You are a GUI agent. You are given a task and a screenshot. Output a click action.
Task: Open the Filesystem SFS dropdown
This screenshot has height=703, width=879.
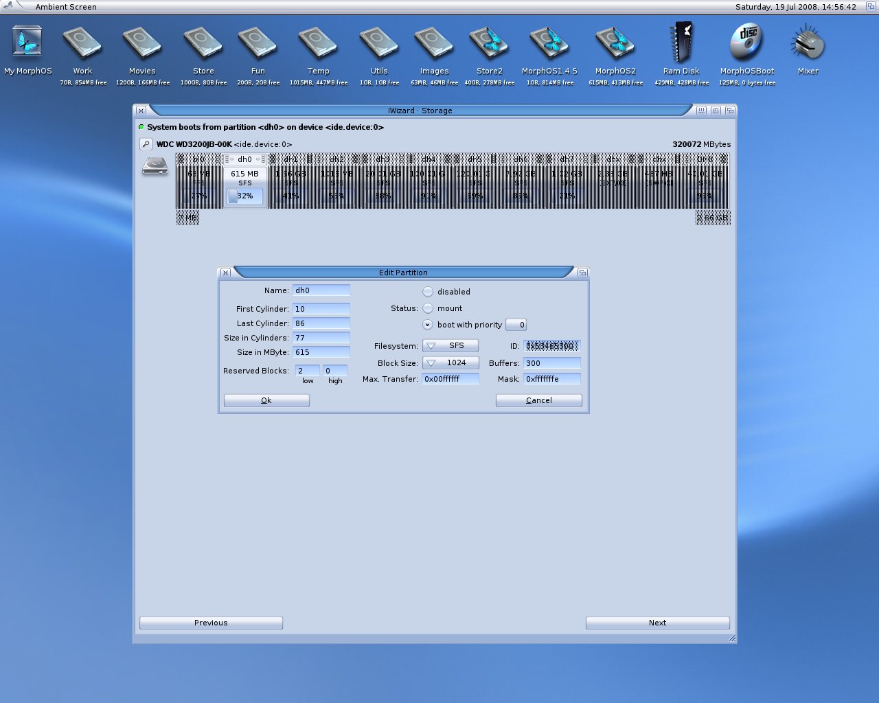[x=450, y=346]
